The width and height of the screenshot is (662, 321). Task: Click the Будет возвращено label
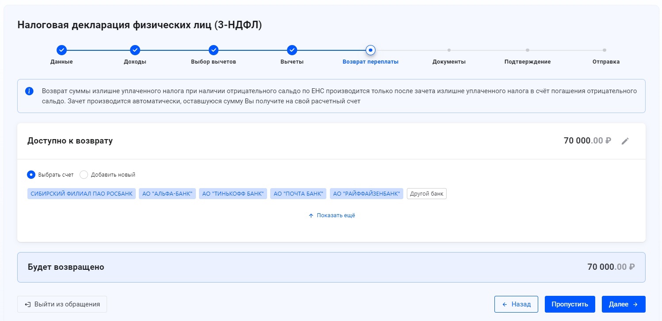[x=66, y=267]
